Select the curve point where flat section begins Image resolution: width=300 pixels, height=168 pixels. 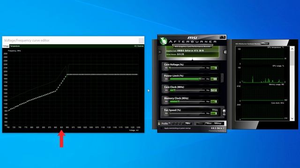point(67,75)
